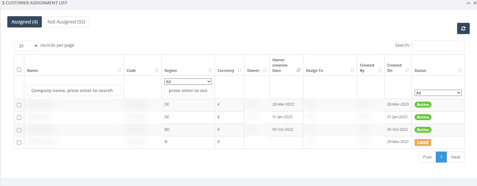Open the Status filter dropdown

tap(438, 93)
